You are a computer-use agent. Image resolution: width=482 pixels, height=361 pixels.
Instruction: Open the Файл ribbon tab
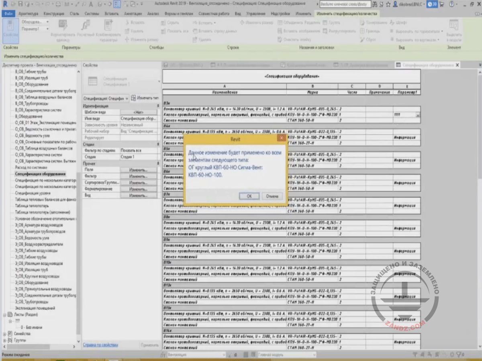[9, 13]
